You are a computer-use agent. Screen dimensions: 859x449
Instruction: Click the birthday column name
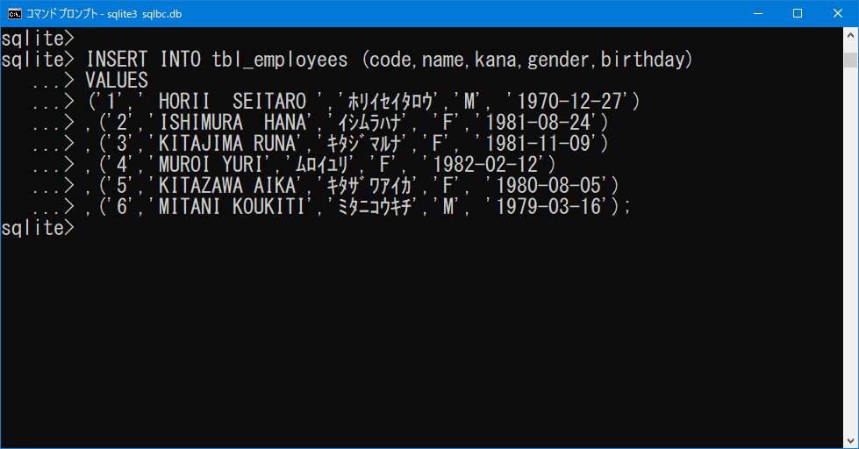[641, 59]
